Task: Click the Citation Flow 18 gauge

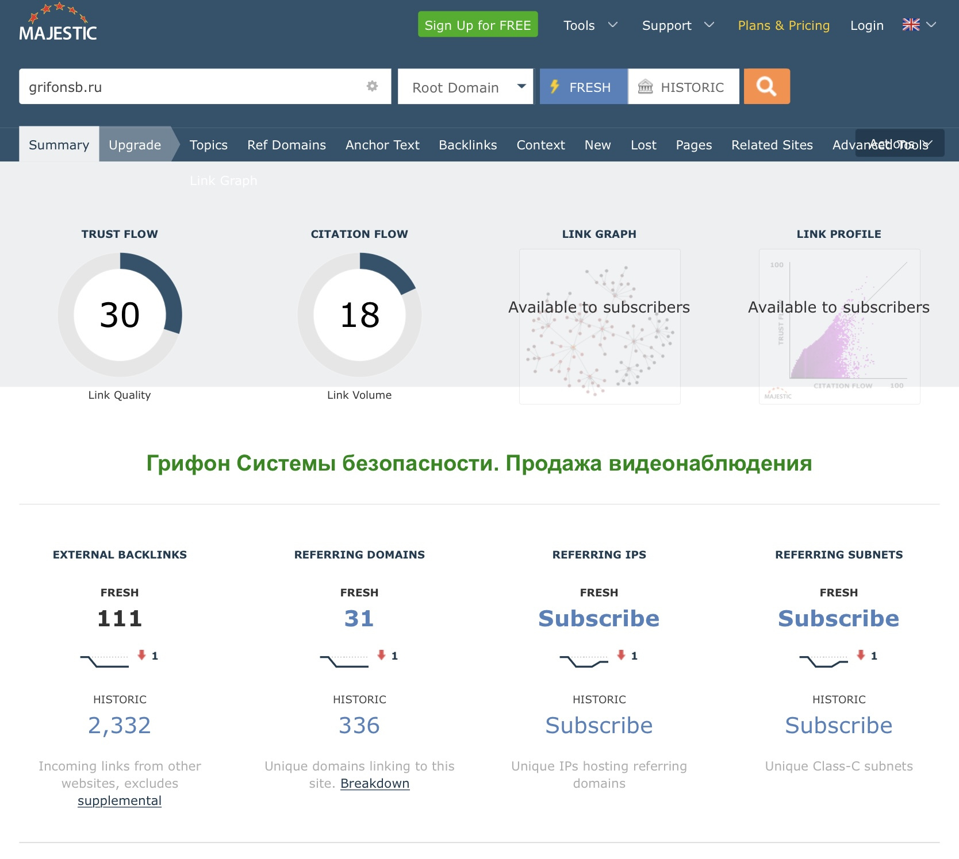Action: tap(359, 314)
